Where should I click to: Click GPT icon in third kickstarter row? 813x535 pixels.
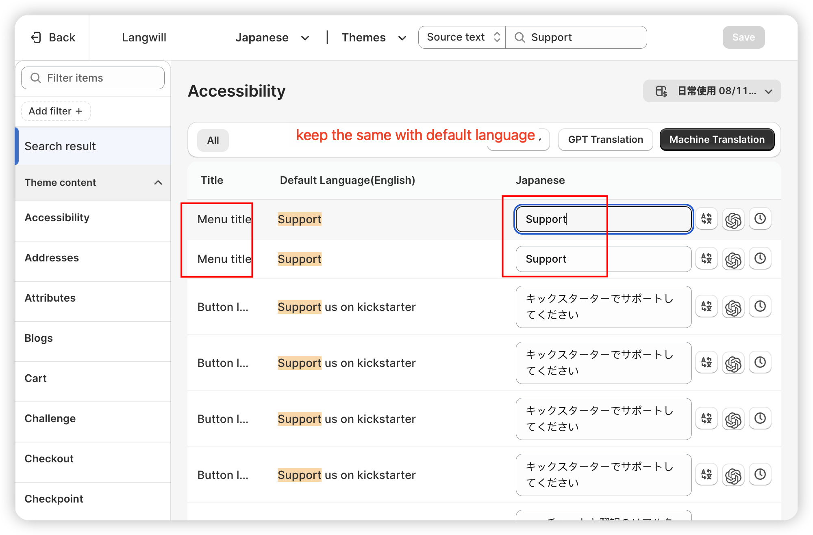click(x=733, y=419)
